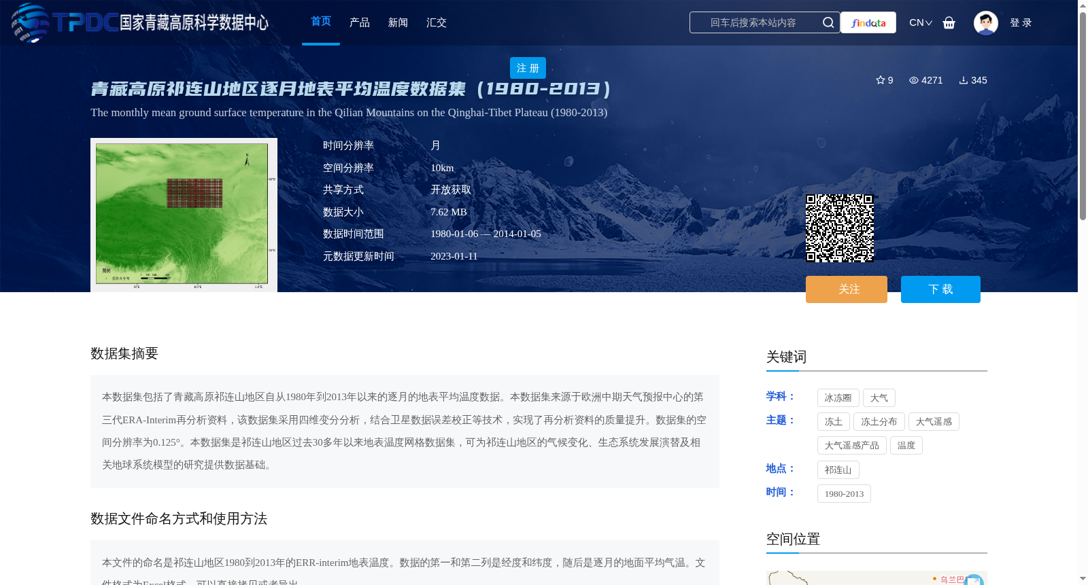Select the 1980-2013 time tag
This screenshot has width=1088, height=585.
click(x=844, y=493)
